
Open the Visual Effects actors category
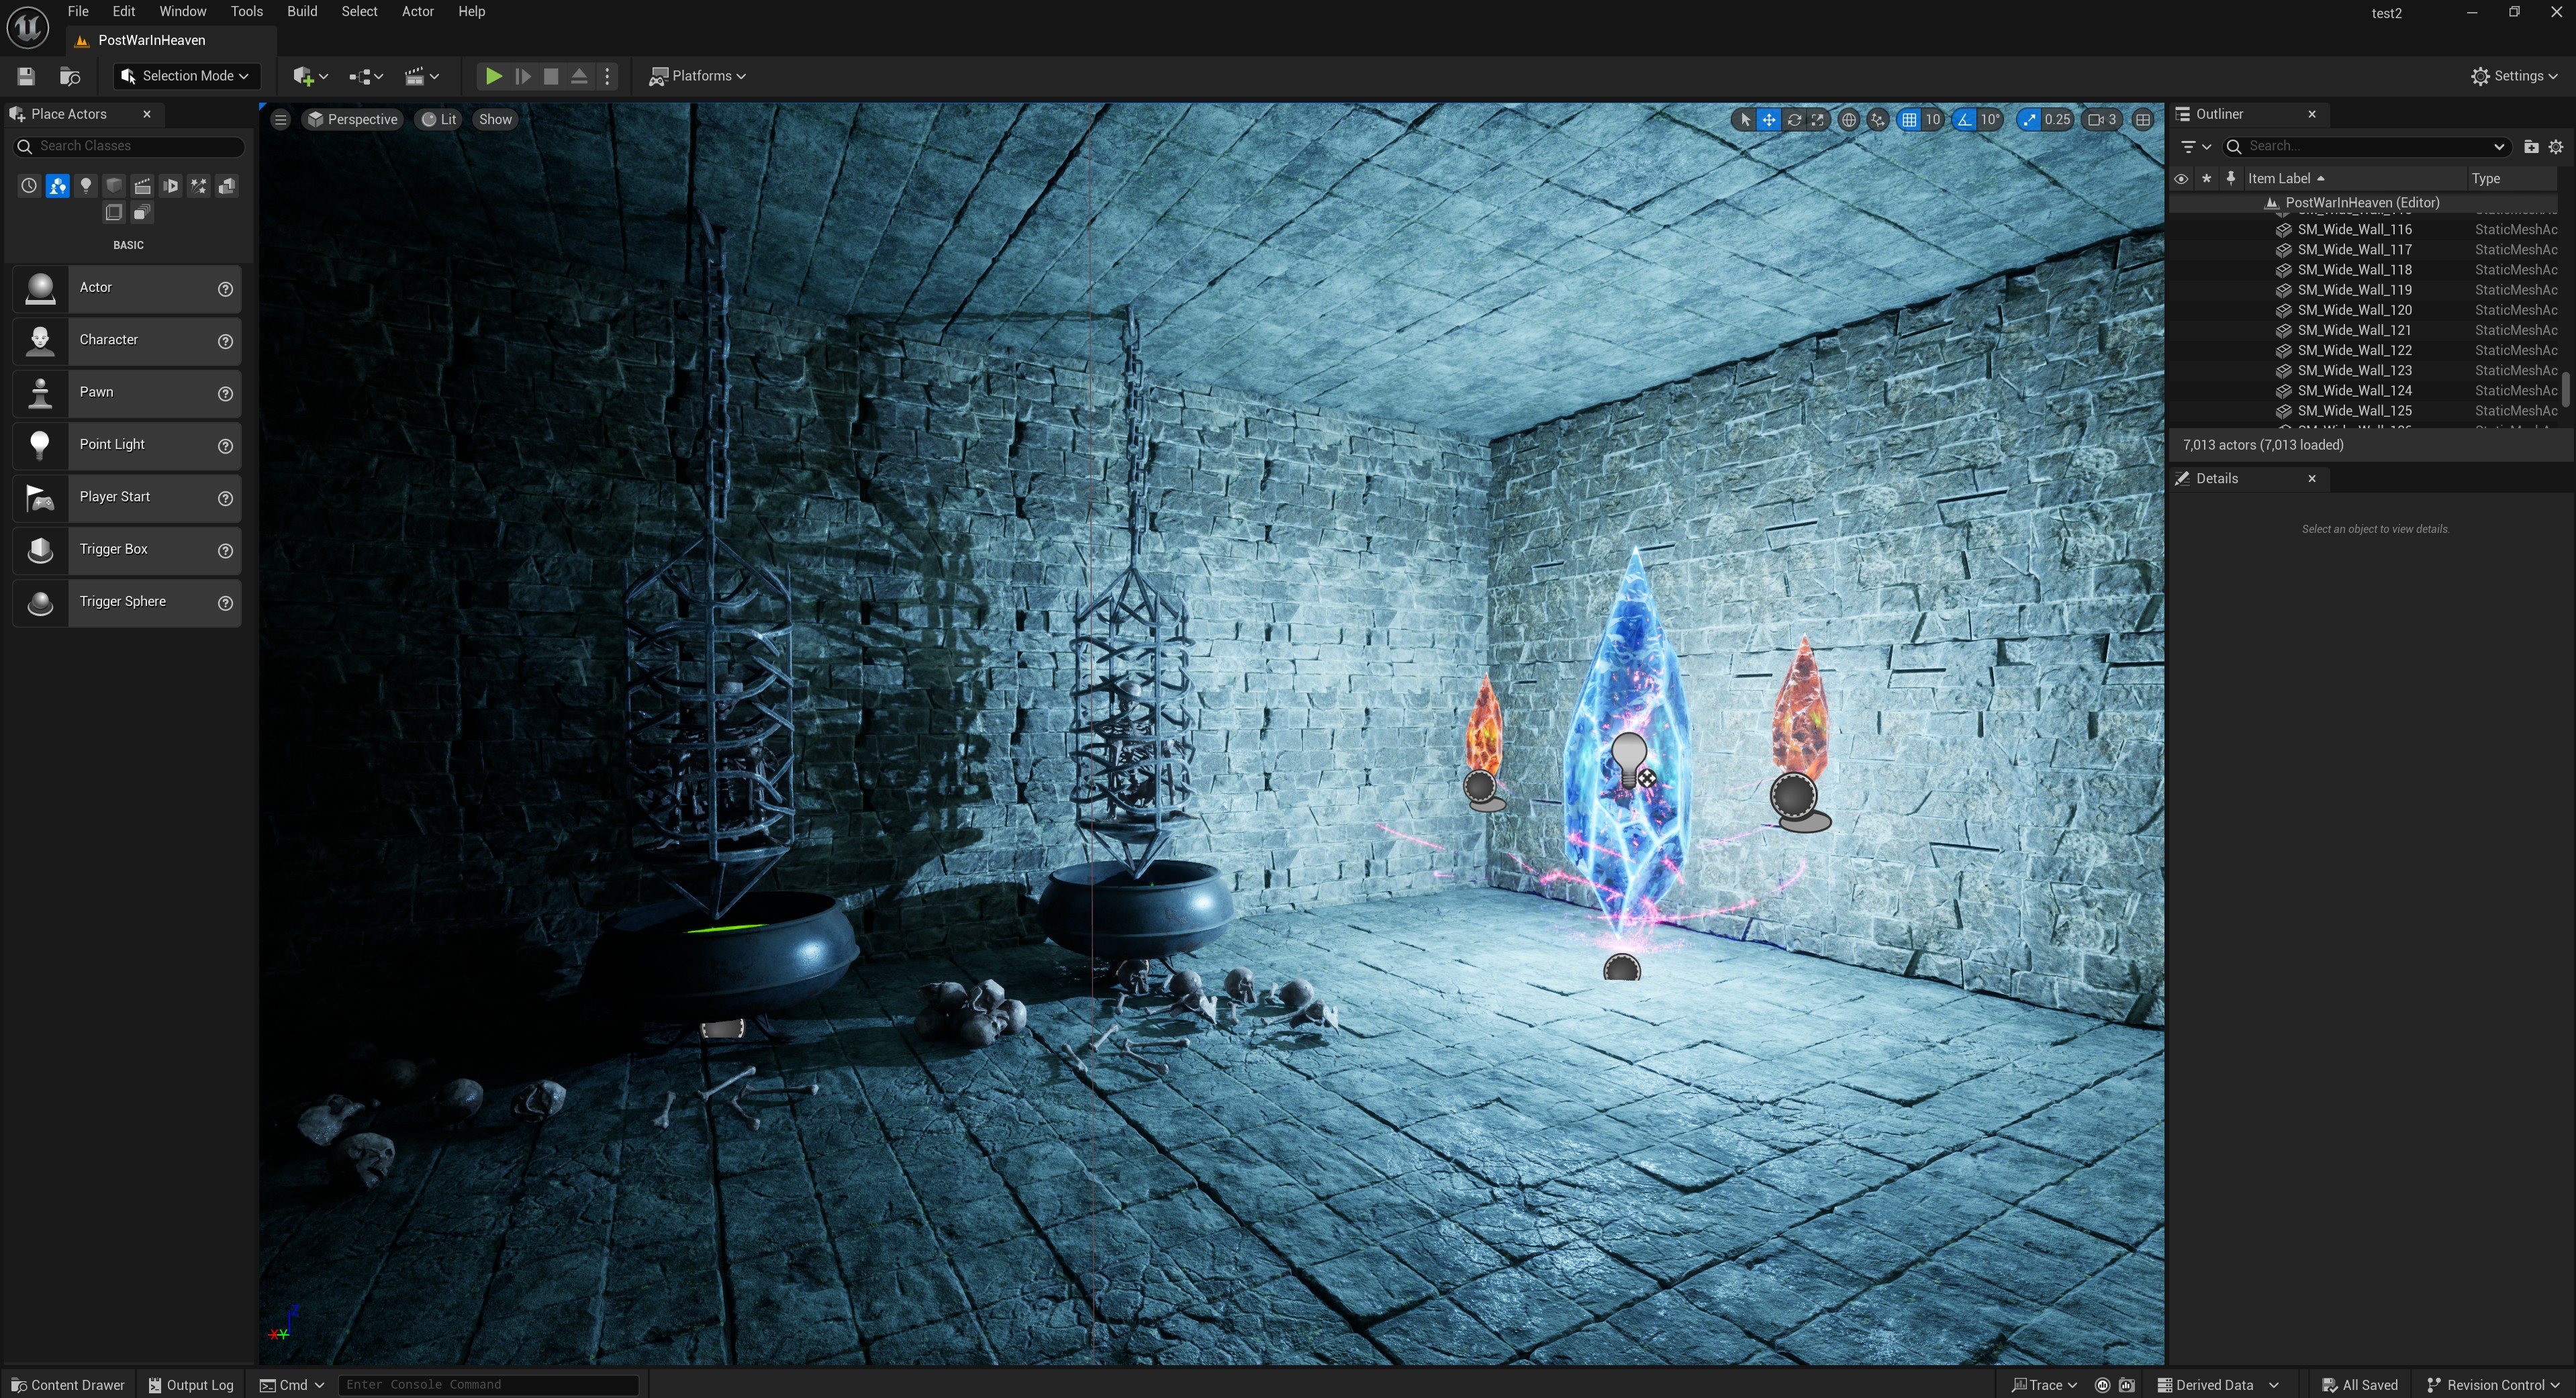click(199, 186)
